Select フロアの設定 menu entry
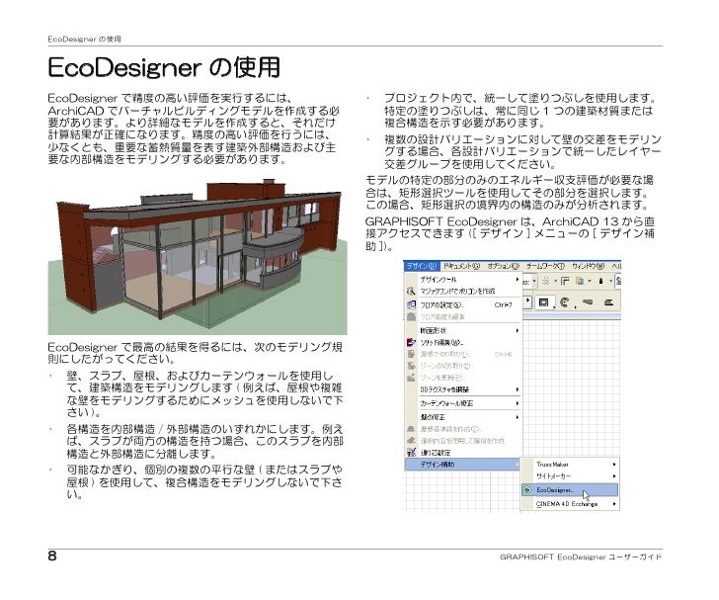The width and height of the screenshot is (719, 600). point(463,304)
